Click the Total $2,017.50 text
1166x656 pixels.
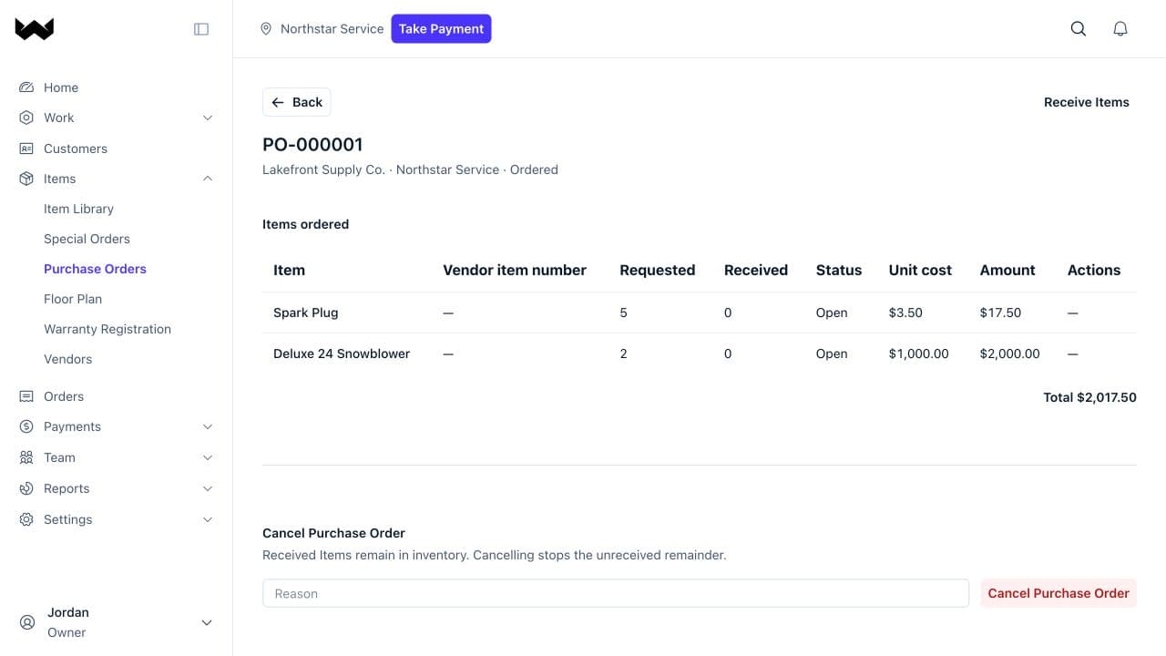(x=1089, y=397)
